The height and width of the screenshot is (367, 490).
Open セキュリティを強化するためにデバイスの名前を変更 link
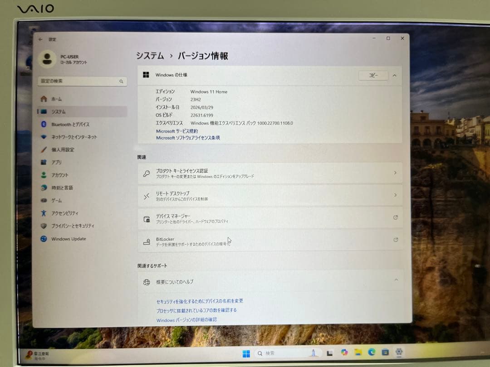tap(200, 301)
